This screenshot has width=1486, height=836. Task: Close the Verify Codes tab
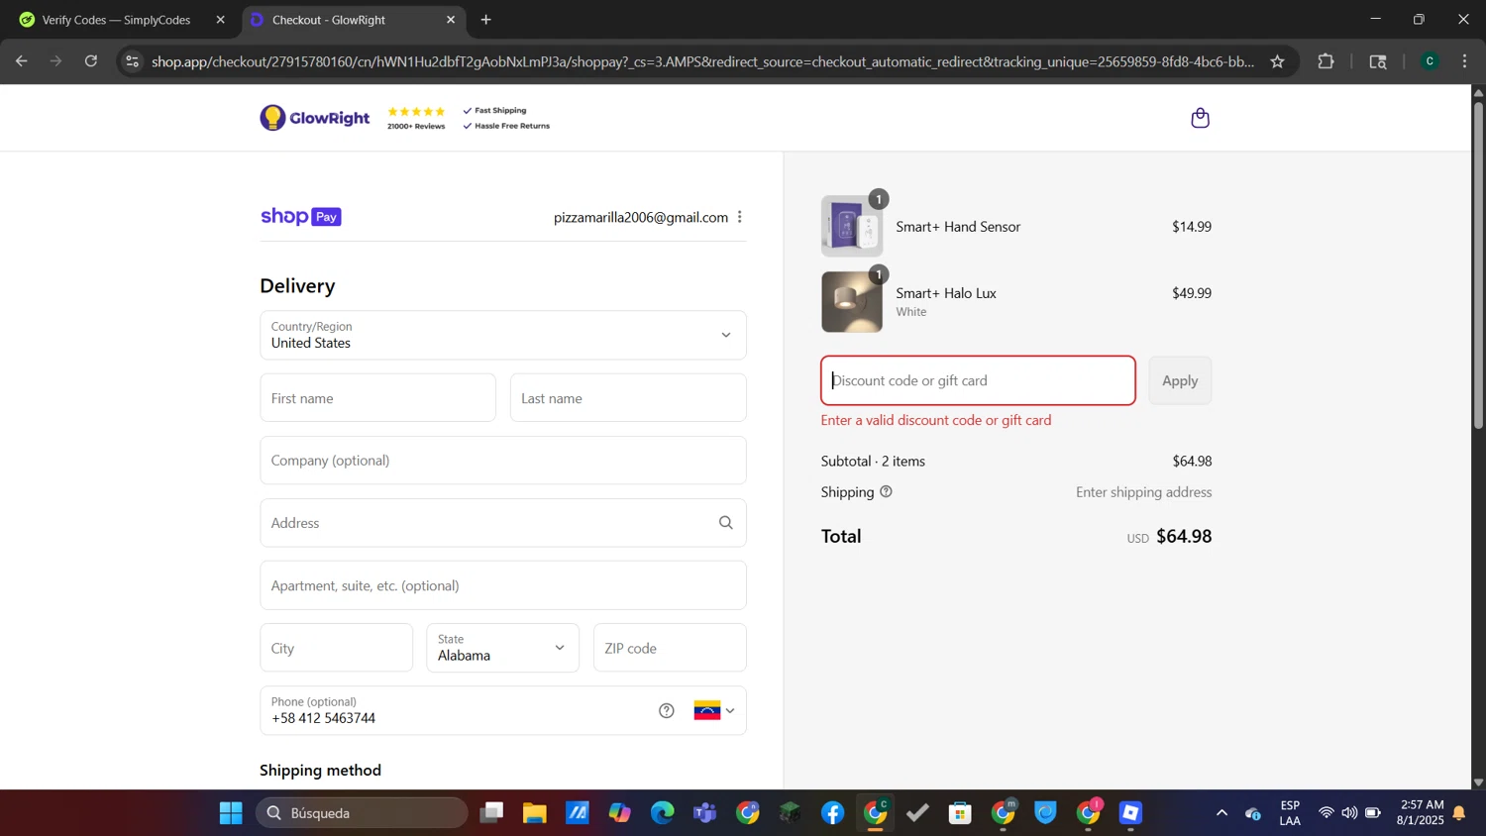(220, 20)
